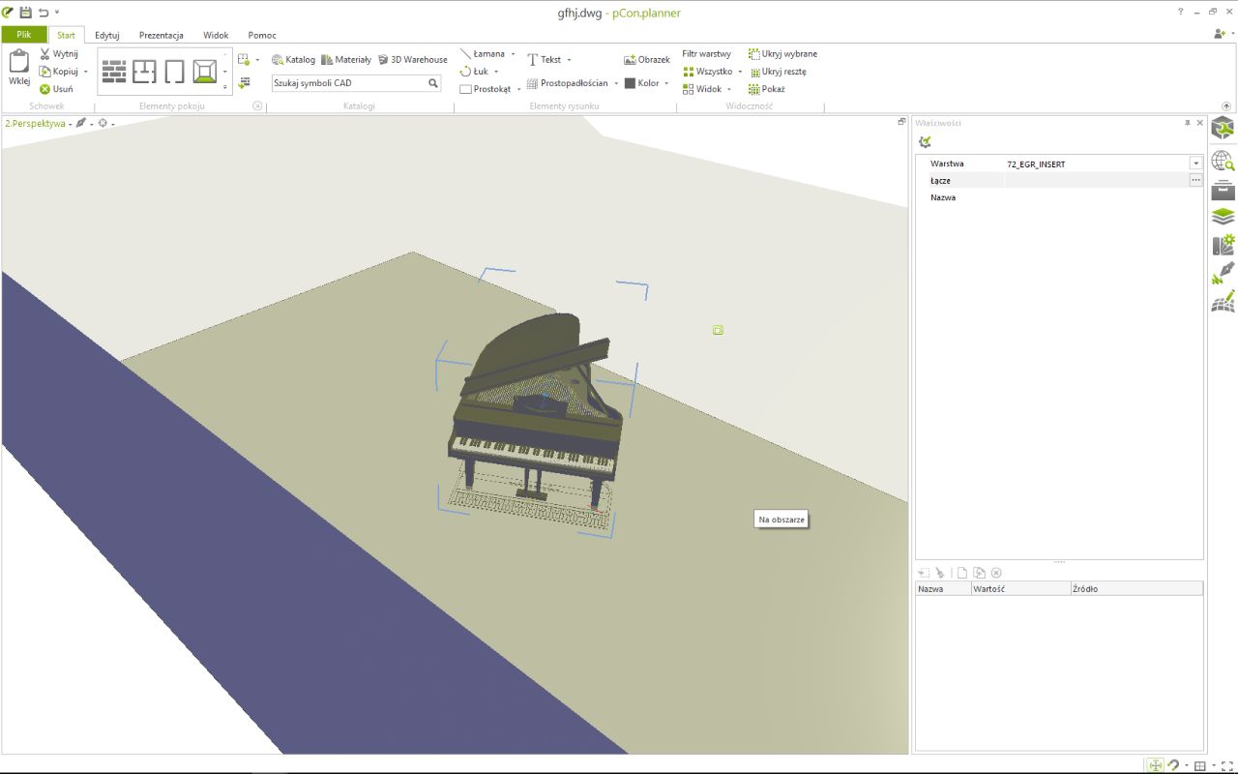The image size is (1238, 774).
Task: Click the Wklej paste icon
Action: pos(19,68)
